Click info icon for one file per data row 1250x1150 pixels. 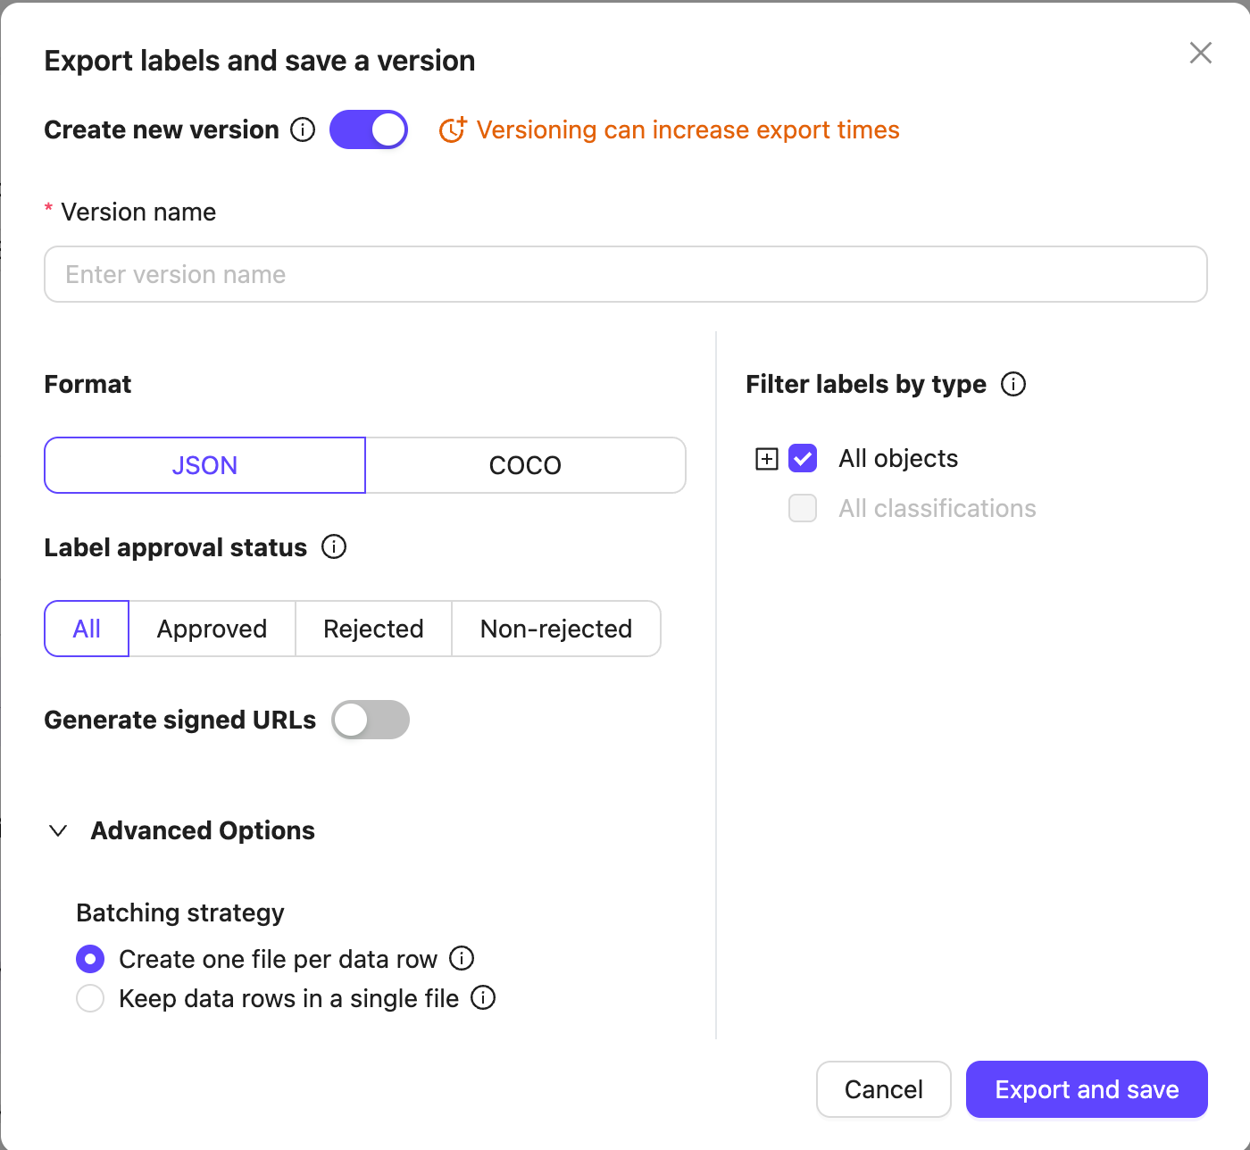462,958
